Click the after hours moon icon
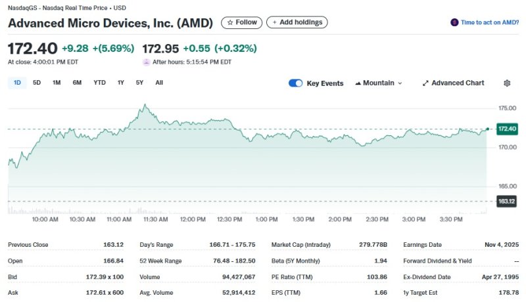The width and height of the screenshot is (526, 302). click(x=146, y=62)
